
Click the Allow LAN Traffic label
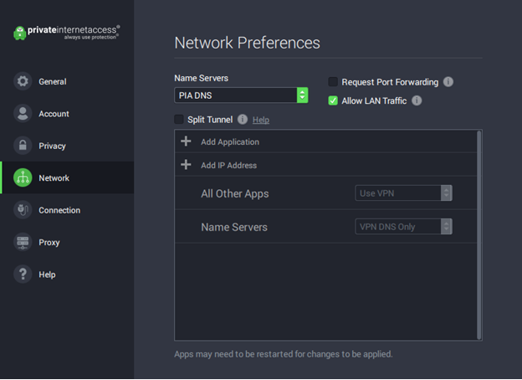click(374, 100)
